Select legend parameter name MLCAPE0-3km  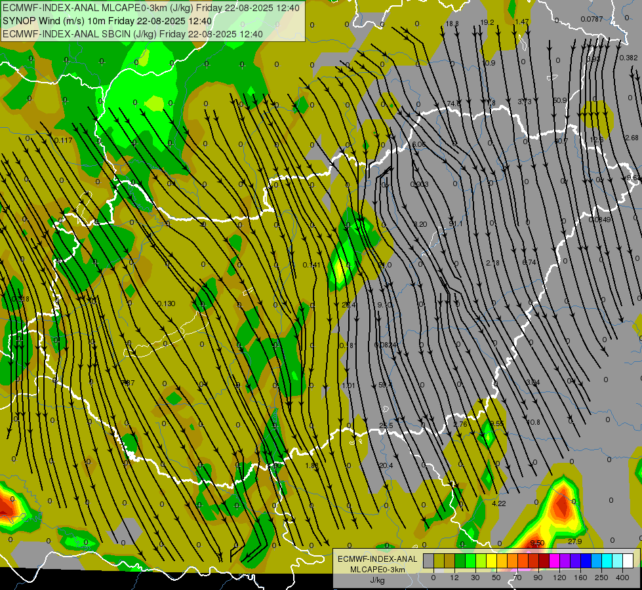(377, 570)
